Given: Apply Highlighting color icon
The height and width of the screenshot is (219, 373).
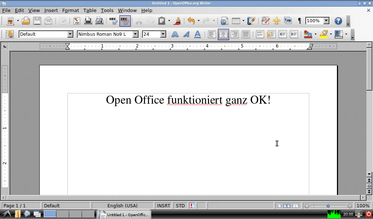Looking at the screenshot, I should coord(324,34).
